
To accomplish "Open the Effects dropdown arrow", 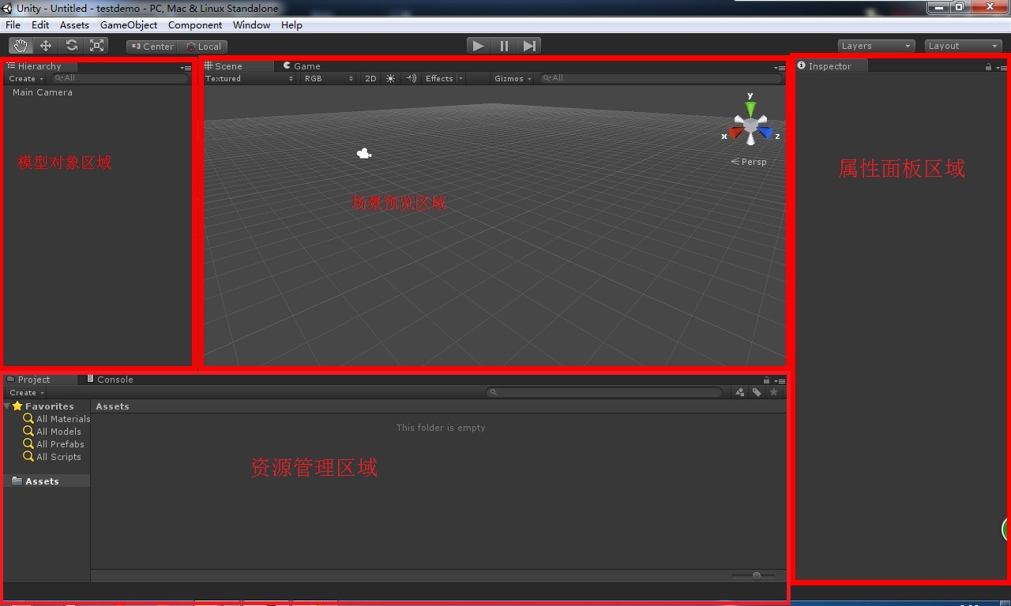I will 460,78.
